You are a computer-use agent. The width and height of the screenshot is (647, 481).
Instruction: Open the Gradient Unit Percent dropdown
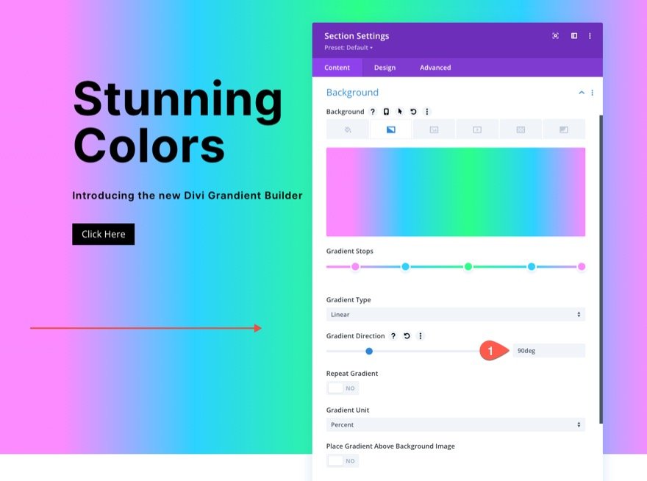(456, 425)
